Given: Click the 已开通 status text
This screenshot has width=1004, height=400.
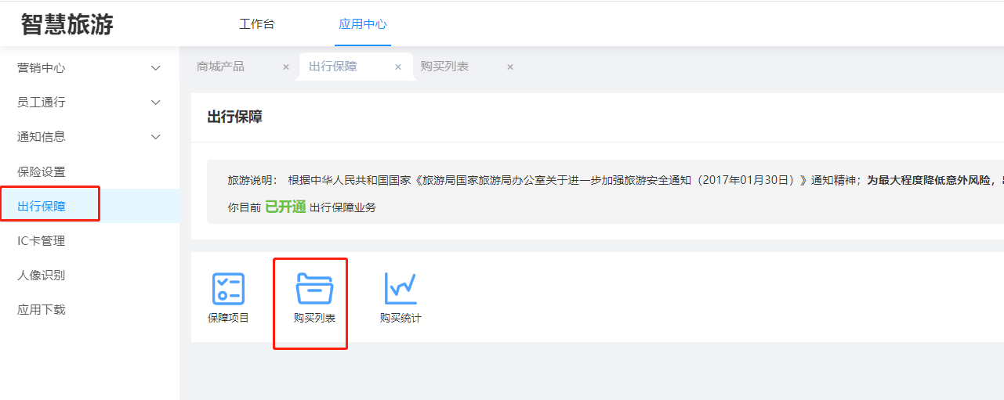Looking at the screenshot, I should click(x=285, y=207).
